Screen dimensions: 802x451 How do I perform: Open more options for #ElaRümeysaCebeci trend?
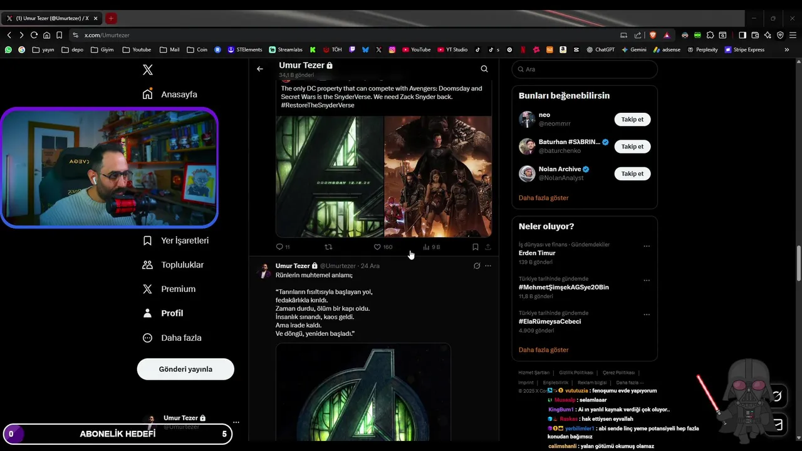pos(647,314)
